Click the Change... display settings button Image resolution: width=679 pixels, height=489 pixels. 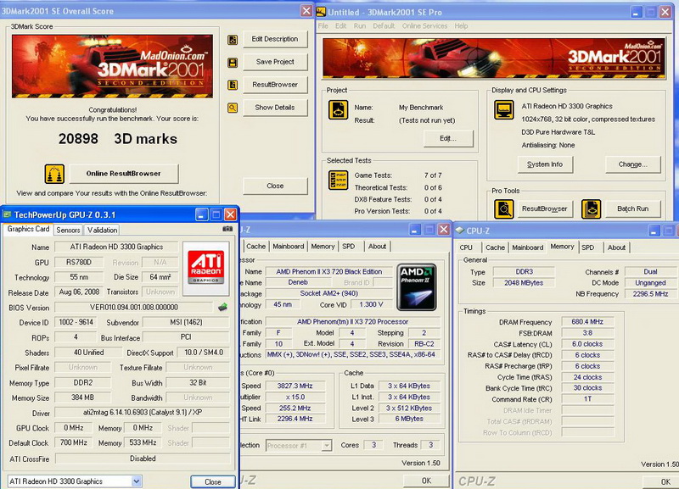coord(632,164)
